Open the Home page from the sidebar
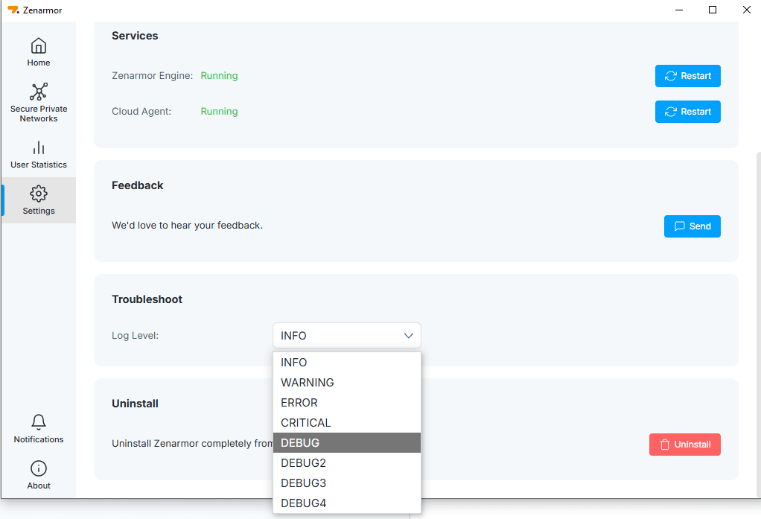The width and height of the screenshot is (761, 519). [38, 52]
